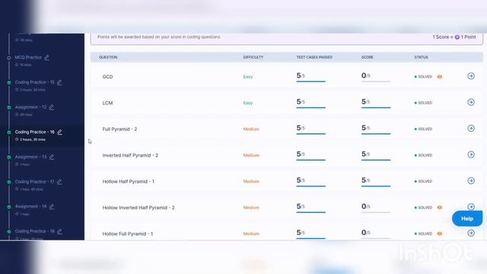The height and width of the screenshot is (274, 487).
Task: Click Medium label in Hollow Half Pyramid row
Action: click(251, 181)
